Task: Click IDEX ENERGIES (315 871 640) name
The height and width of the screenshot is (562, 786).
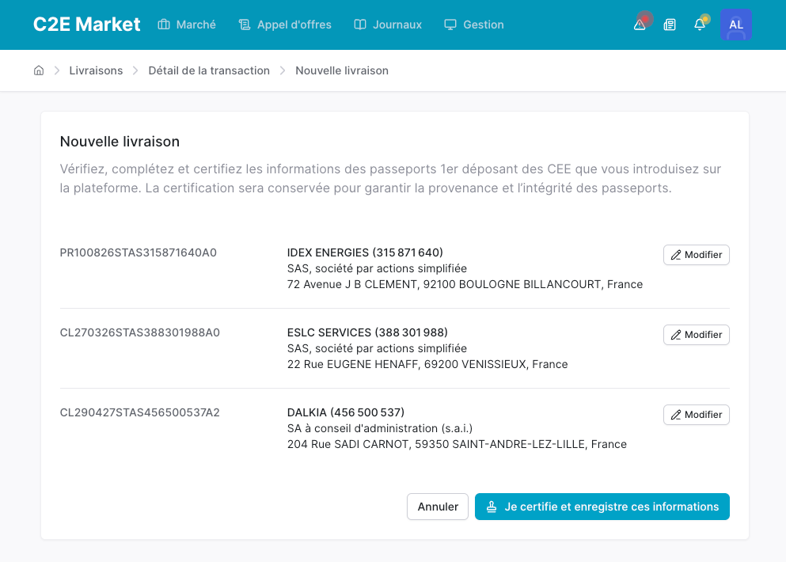Action: click(x=365, y=253)
